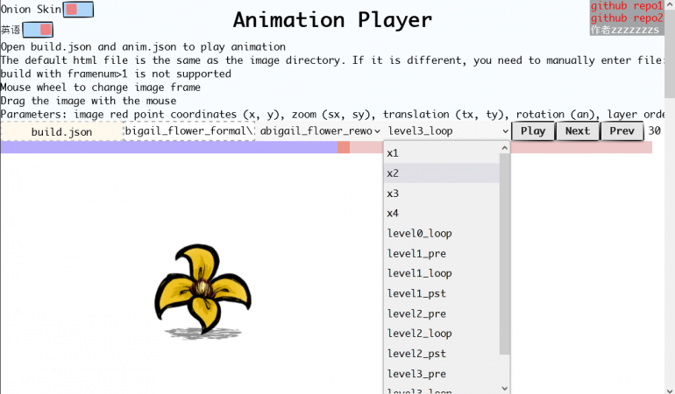
Task: Select x1 from the animation list
Action: 442,153
